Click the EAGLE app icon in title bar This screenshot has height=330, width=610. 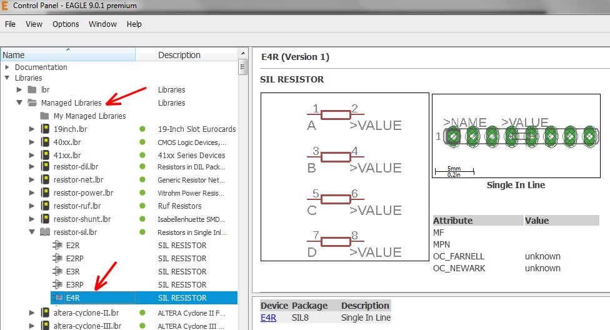4,6
